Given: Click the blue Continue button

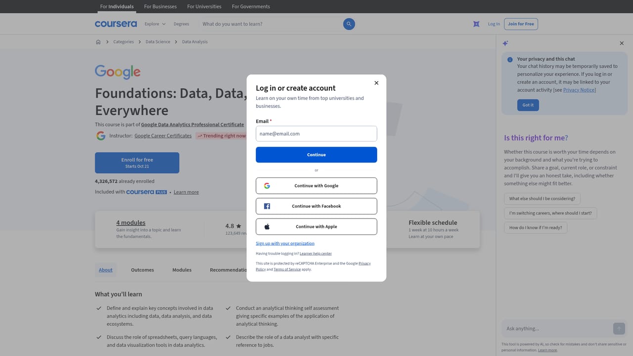Looking at the screenshot, I should (x=316, y=155).
